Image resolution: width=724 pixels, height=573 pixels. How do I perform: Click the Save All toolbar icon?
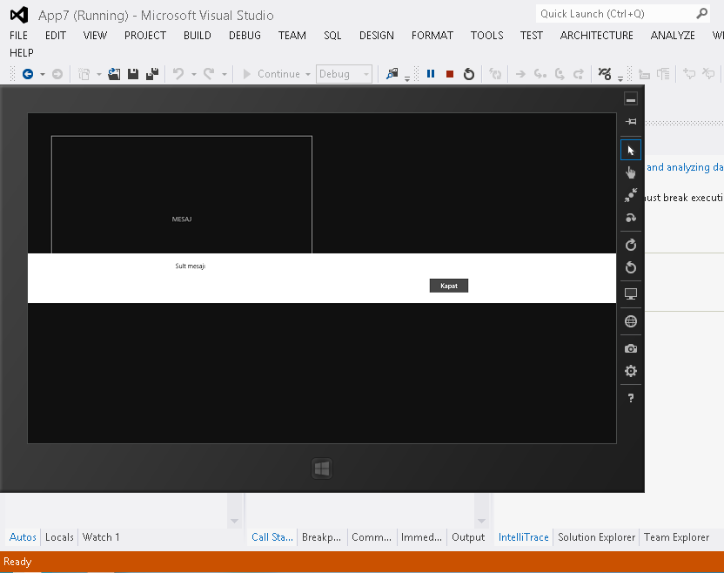pos(152,74)
